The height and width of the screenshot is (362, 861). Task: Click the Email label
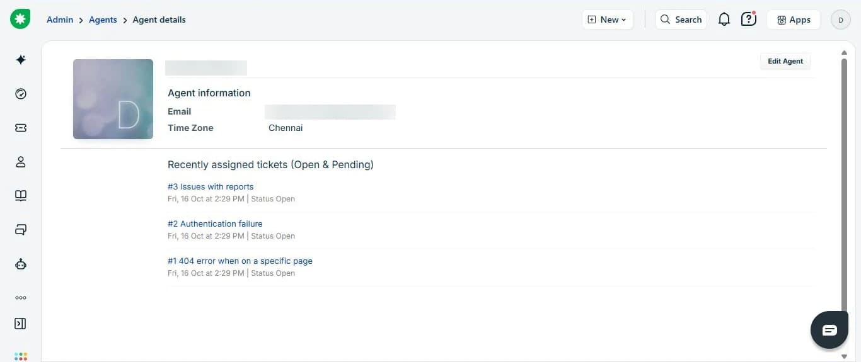179,111
